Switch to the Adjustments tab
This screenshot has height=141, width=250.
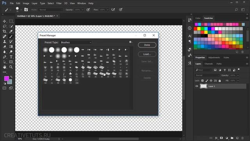click(x=214, y=58)
